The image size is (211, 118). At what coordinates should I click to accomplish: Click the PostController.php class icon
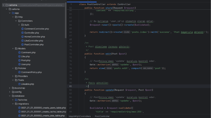coord(22,44)
